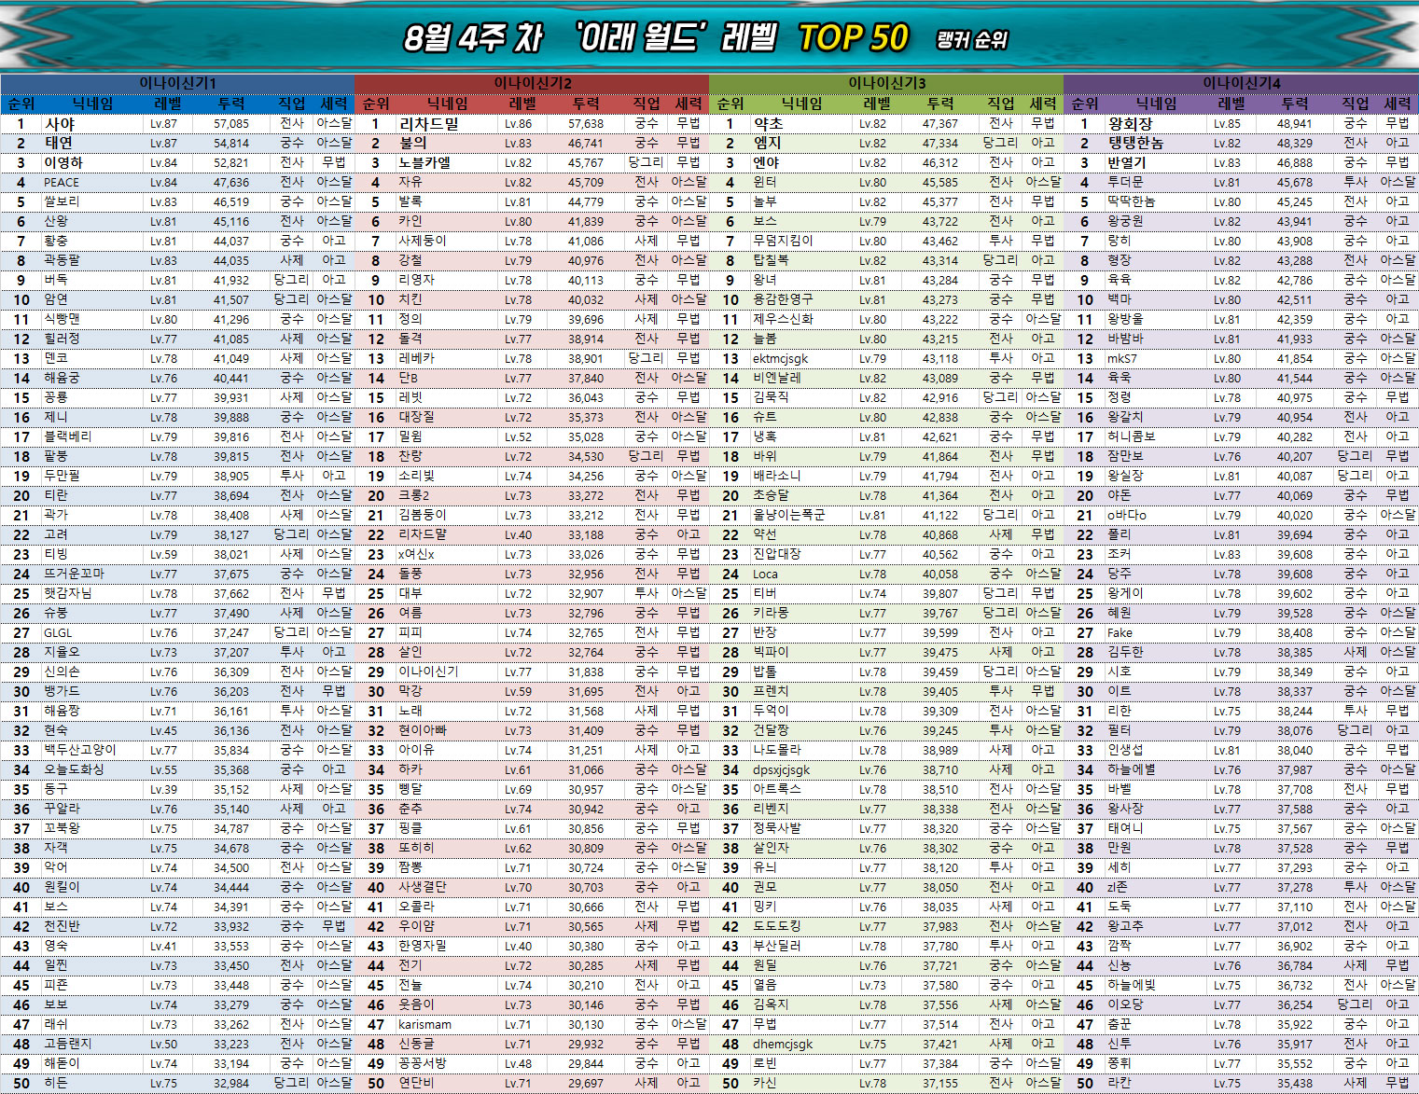Viewport: 1419px width, 1094px height.
Task: Open the 이나이신기4 server header
Action: [1241, 83]
